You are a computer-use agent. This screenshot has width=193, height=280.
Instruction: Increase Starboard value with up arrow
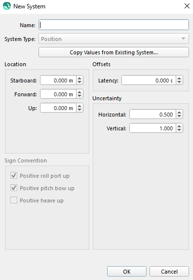(79, 78)
